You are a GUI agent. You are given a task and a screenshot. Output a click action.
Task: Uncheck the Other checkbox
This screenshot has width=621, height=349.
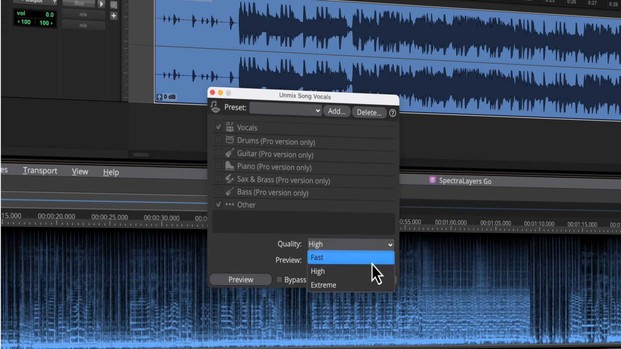(218, 204)
